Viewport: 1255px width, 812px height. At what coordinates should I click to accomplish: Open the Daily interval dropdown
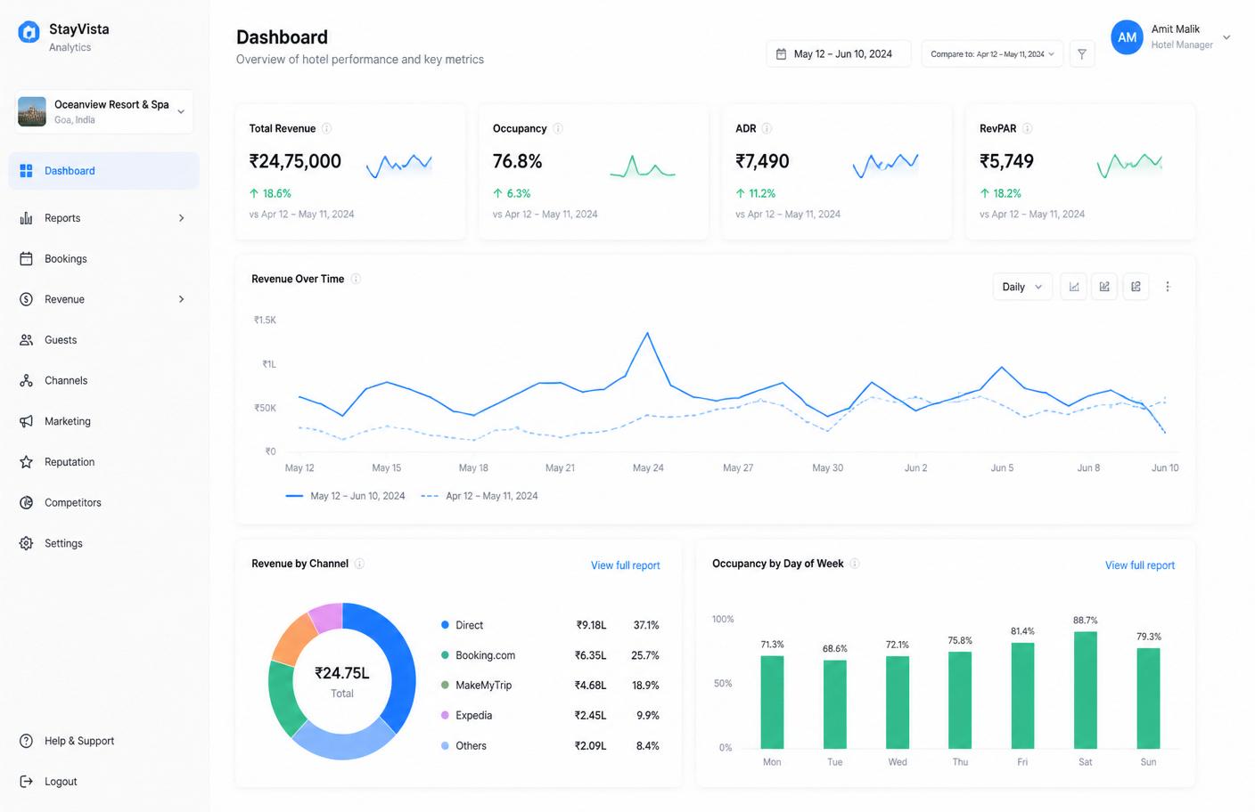click(x=1022, y=287)
